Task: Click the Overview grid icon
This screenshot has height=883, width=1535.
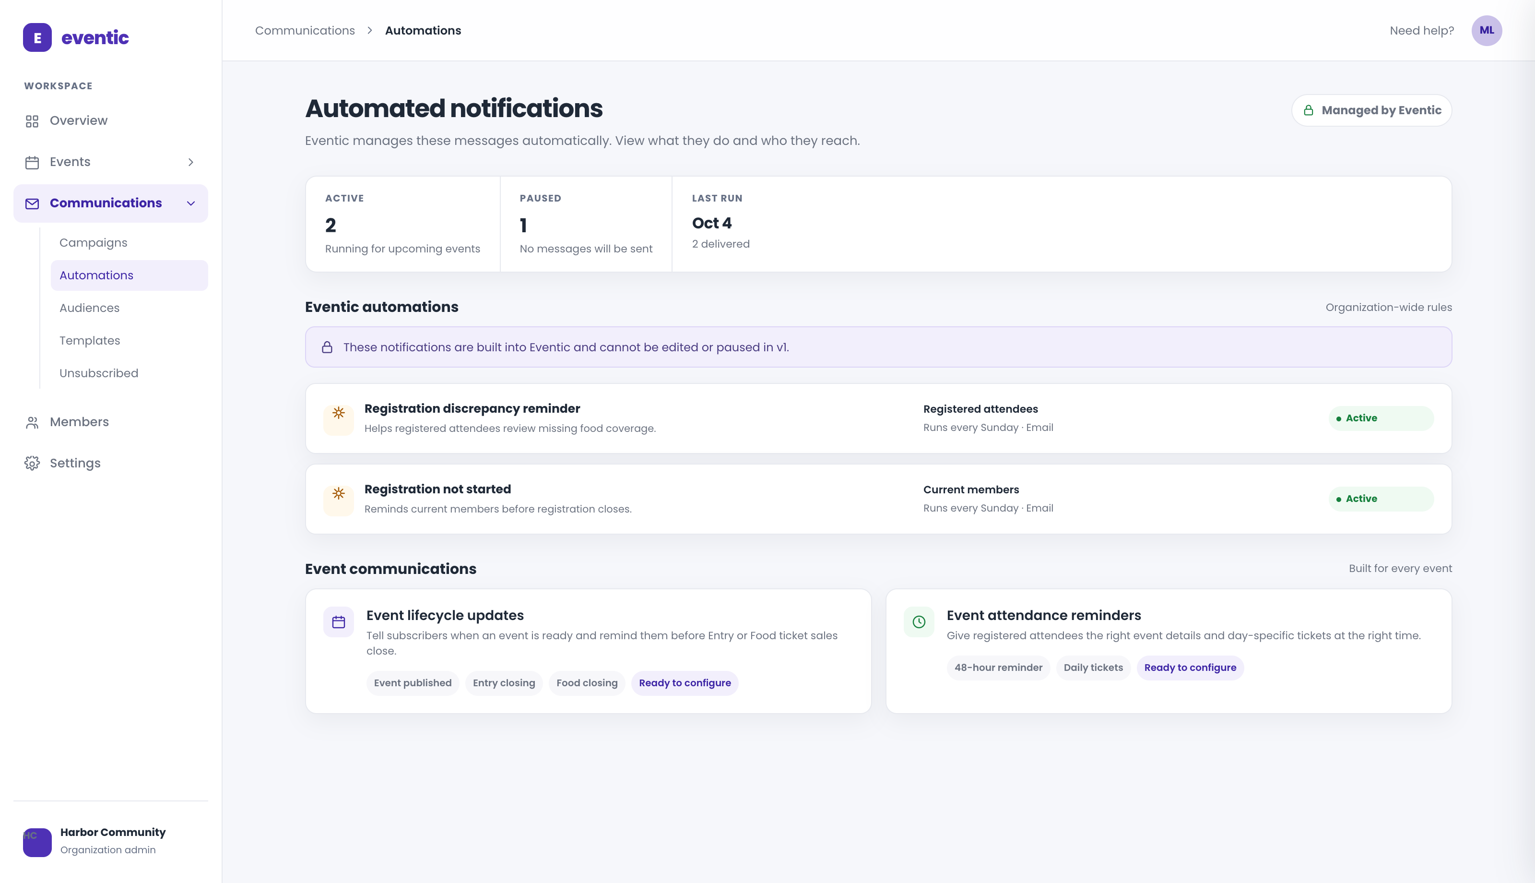Action: click(x=32, y=121)
